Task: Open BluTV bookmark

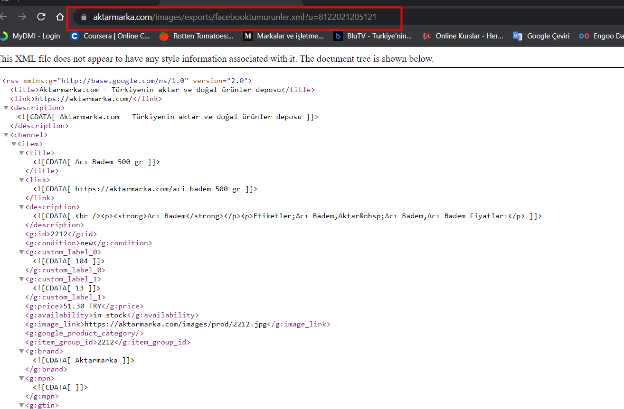Action: coord(372,36)
